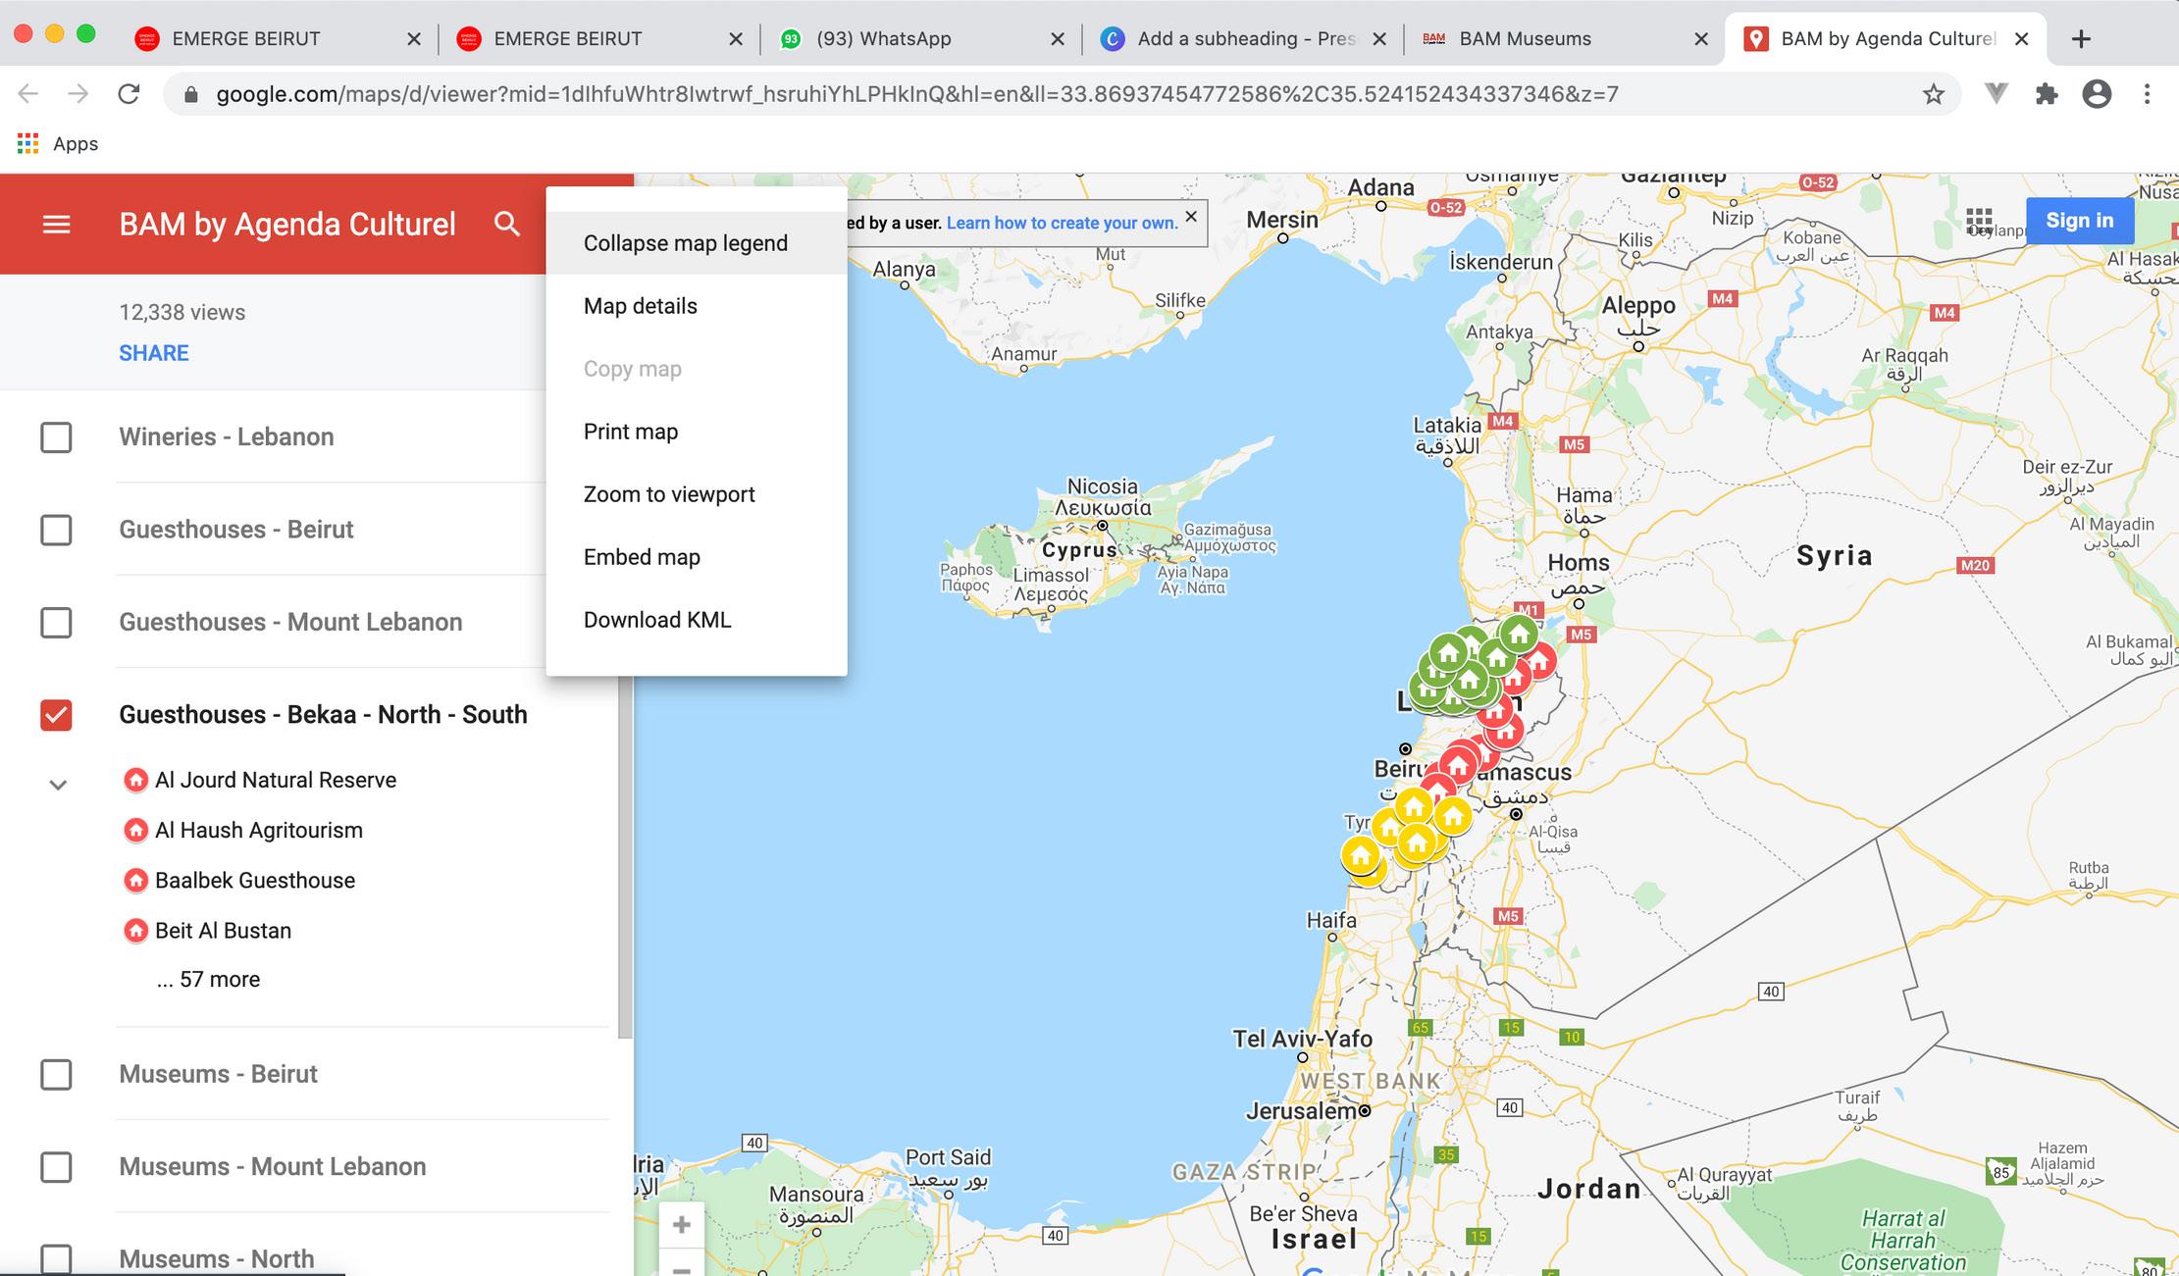The image size is (2179, 1276).
Task: Bookmark page with the star icon
Action: coord(1933,94)
